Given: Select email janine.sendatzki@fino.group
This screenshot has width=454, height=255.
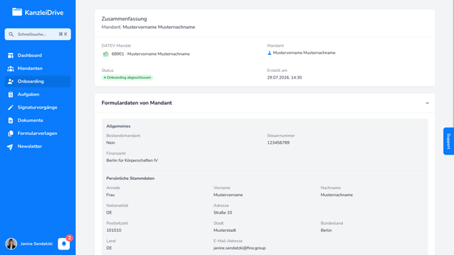Looking at the screenshot, I should click(239, 248).
